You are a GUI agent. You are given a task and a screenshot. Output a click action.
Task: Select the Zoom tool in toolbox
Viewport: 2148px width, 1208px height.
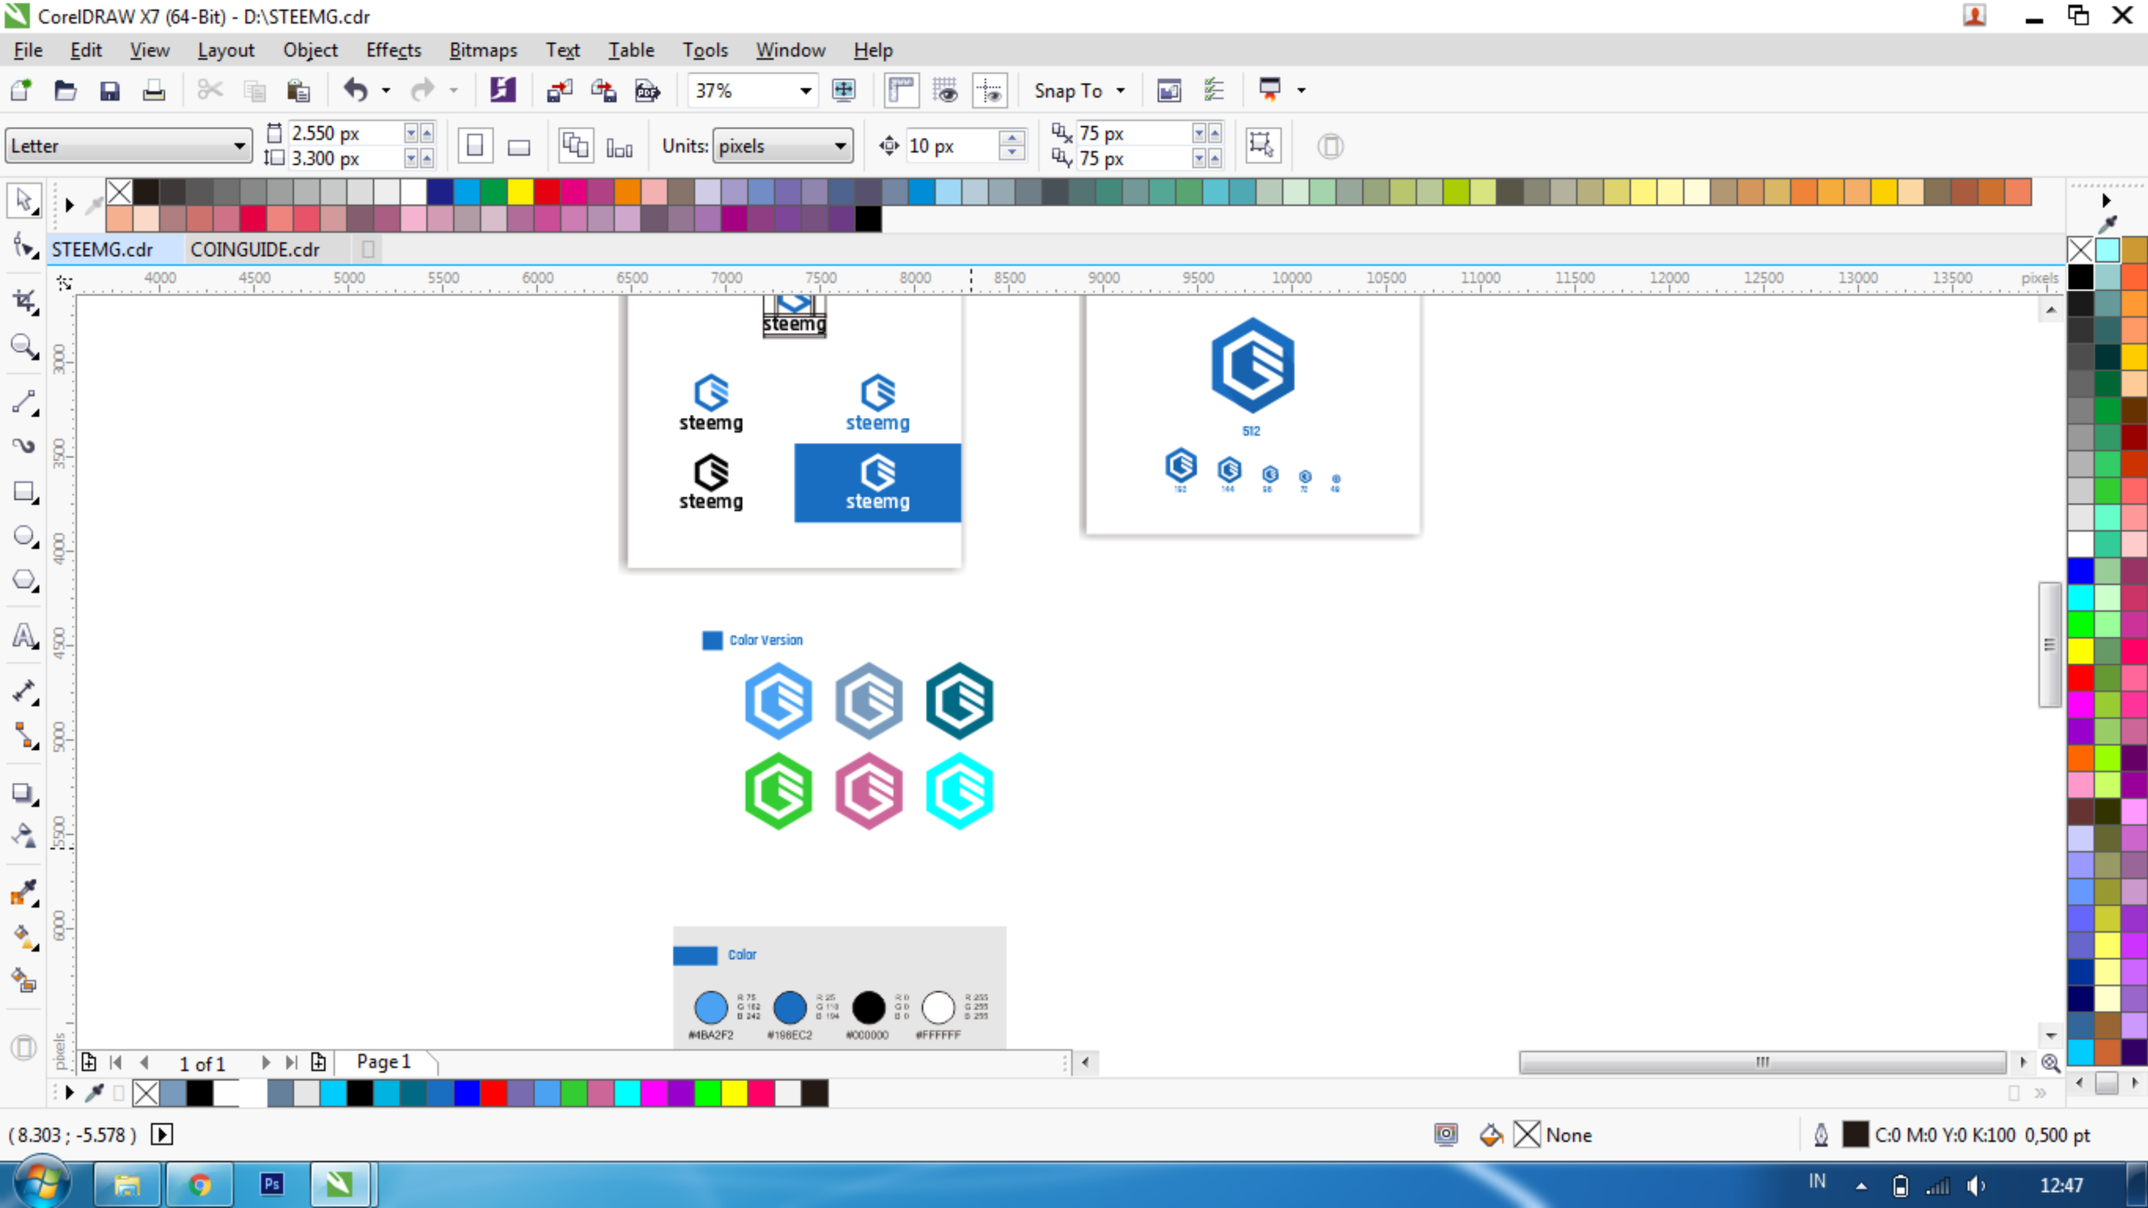(23, 346)
